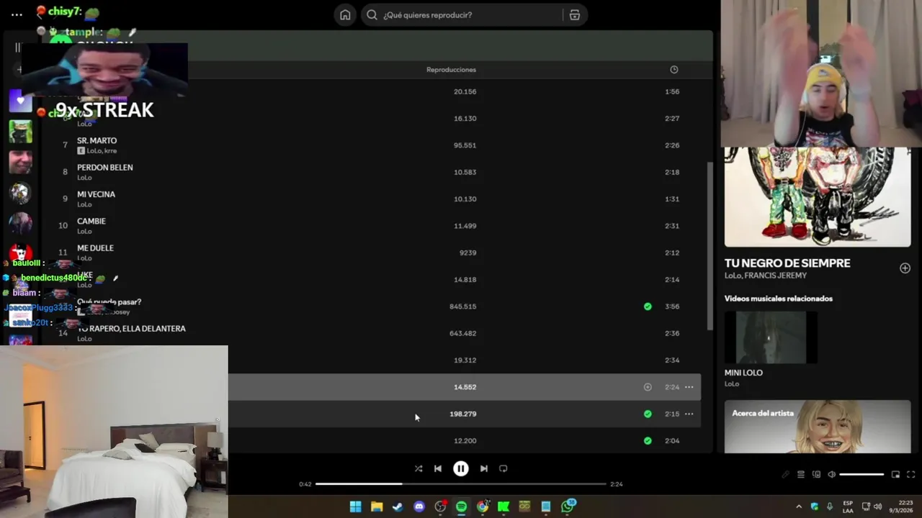Open the 22:23 clock and date panel

coord(900,506)
